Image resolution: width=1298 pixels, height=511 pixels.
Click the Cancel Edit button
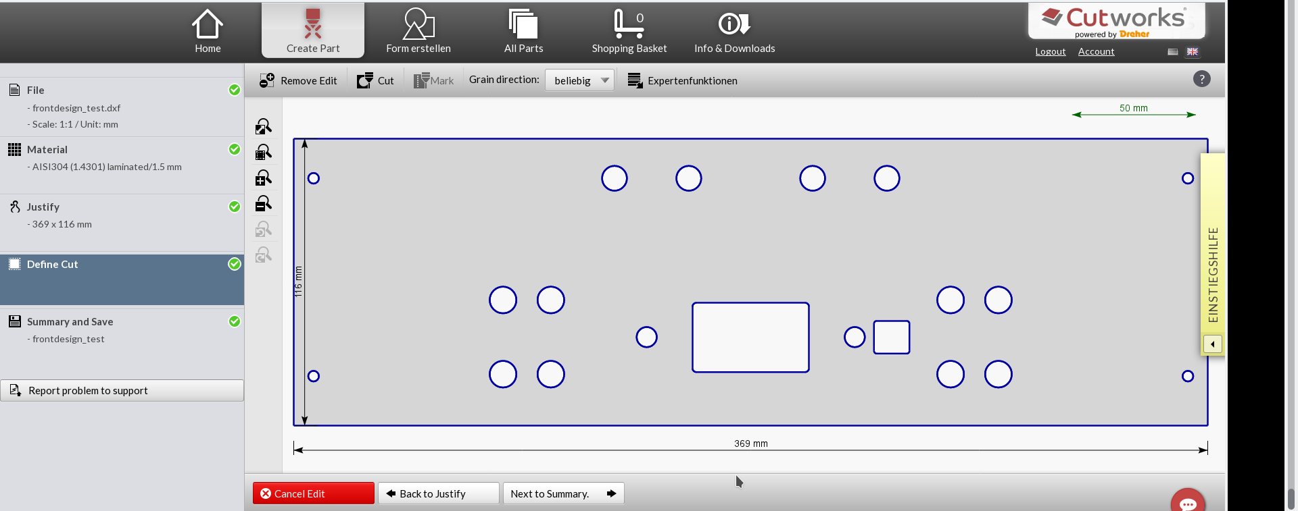pyautogui.click(x=313, y=493)
